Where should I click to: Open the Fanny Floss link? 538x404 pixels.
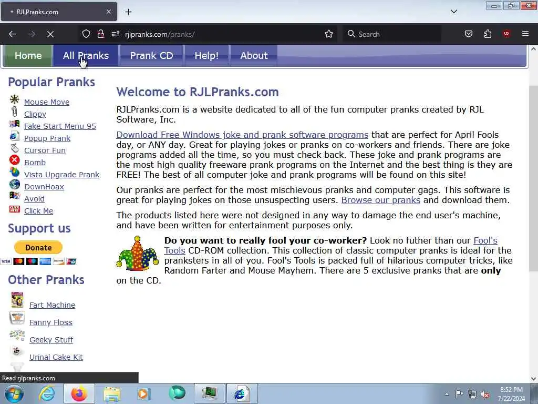[51, 322]
